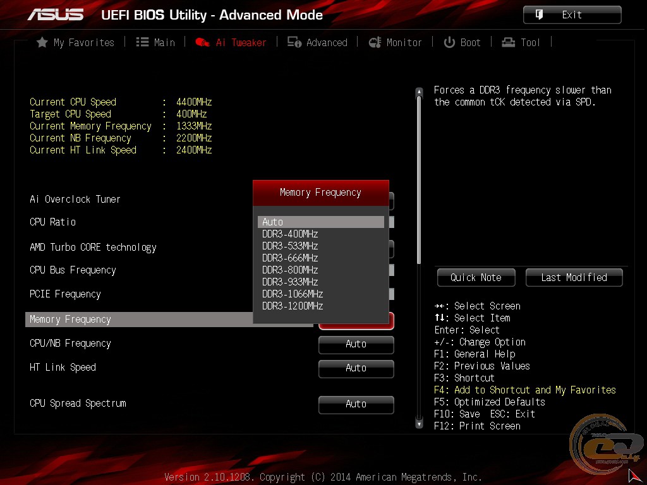Viewport: 647px width, 485px height.
Task: Select the Ai Tweaker tab
Action: (x=231, y=42)
